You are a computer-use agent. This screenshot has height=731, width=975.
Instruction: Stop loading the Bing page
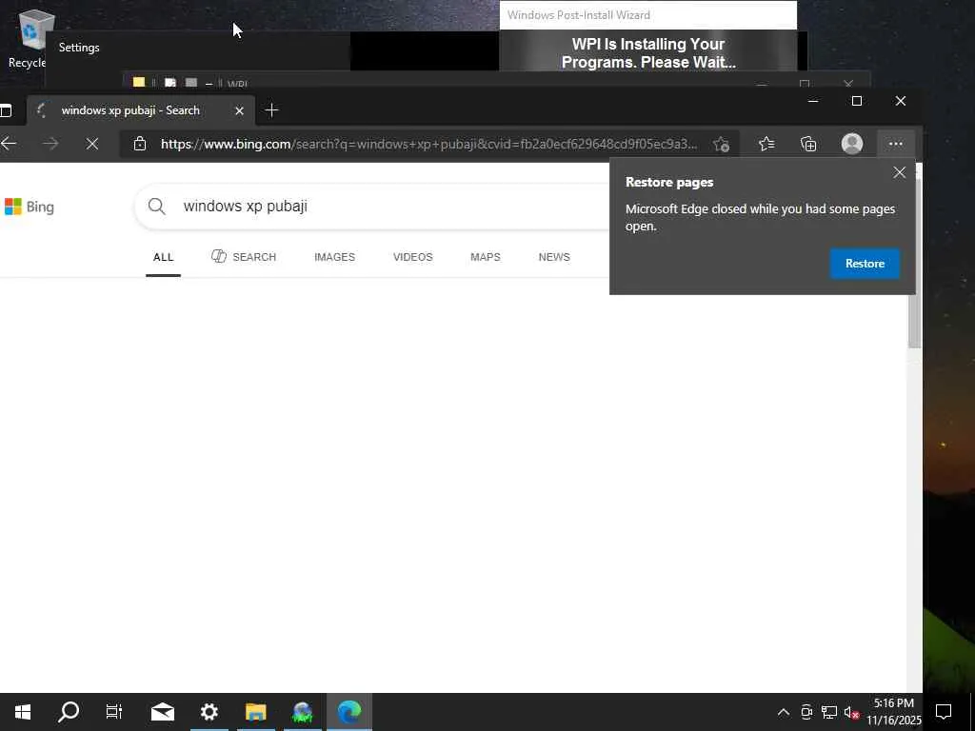click(x=92, y=144)
